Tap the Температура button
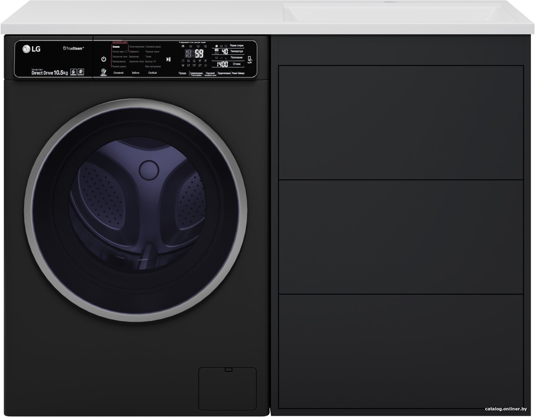This screenshot has width=535, height=417. (237, 51)
